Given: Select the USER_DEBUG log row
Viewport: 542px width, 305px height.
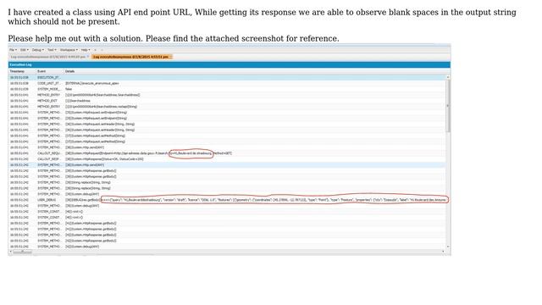Looking at the screenshot, I should coord(227,200).
